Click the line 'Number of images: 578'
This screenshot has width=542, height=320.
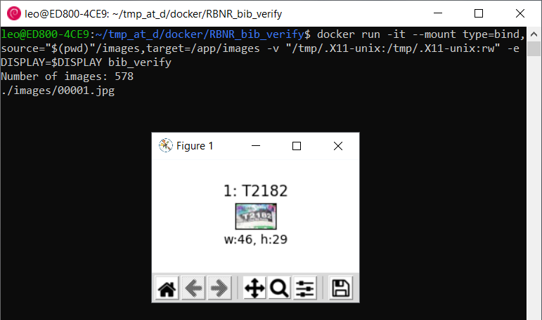click(67, 76)
